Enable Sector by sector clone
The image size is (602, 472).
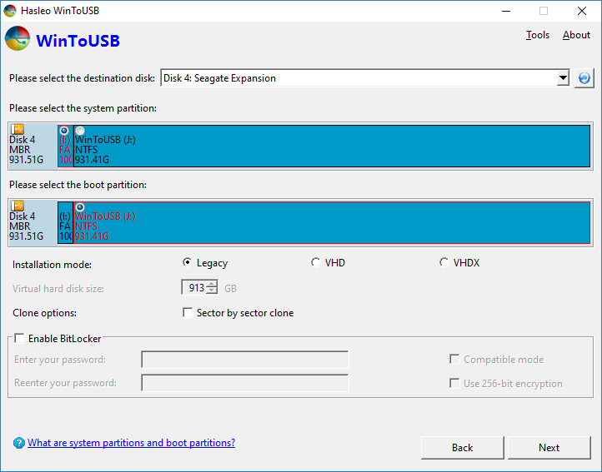(188, 312)
